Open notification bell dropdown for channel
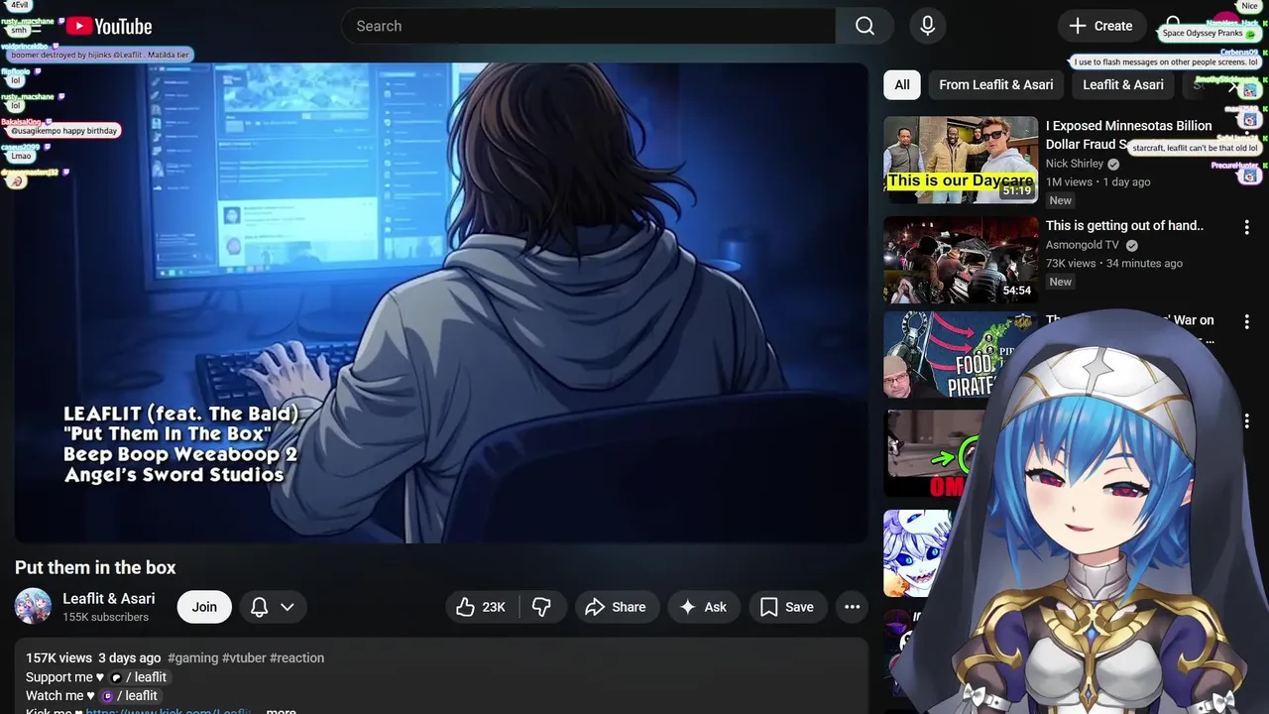This screenshot has height=714, width=1269. click(272, 607)
